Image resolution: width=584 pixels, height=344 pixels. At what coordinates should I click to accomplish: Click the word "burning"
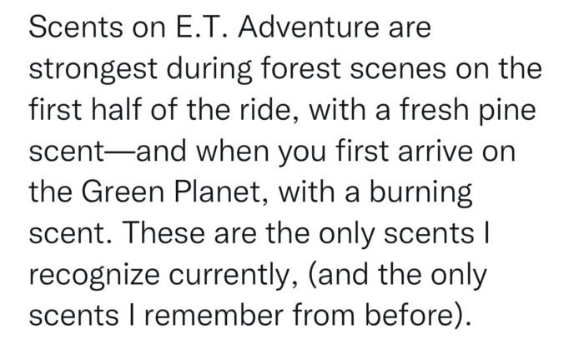(x=420, y=194)
